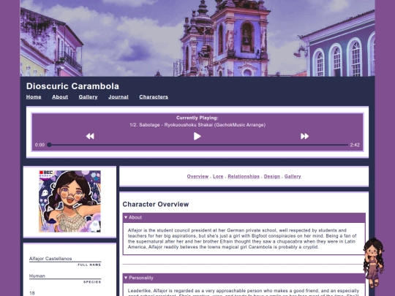Jump to the Overview section
The height and width of the screenshot is (296, 395).
(x=197, y=176)
